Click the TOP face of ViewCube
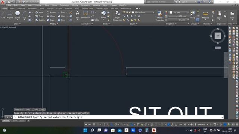Screen dimensions: 239x134 [218, 36]
